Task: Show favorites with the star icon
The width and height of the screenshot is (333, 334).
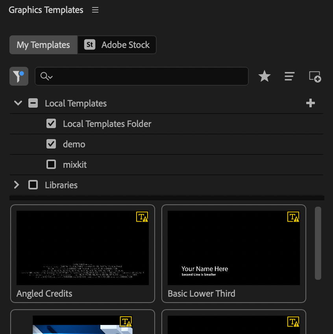Action: pos(264,76)
